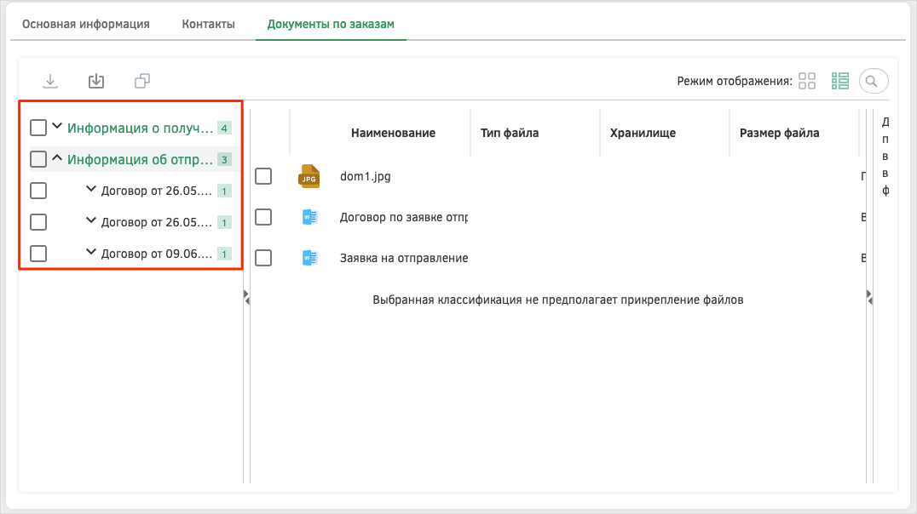Select the Договор по заявке отпр file checkbox
The width and height of the screenshot is (917, 514).
coord(263,217)
